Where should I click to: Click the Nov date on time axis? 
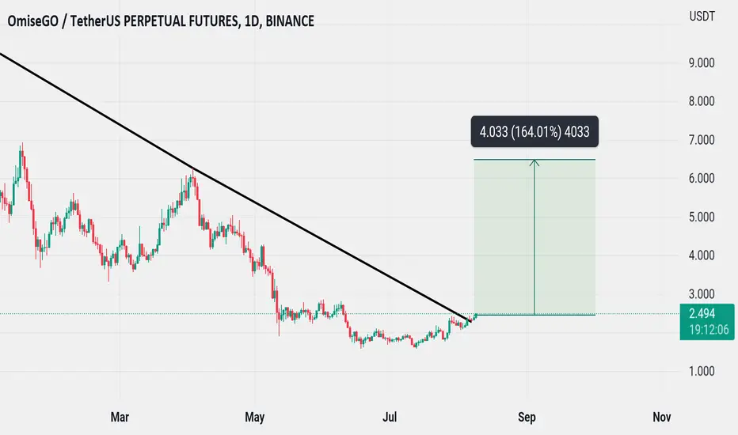[x=662, y=417]
